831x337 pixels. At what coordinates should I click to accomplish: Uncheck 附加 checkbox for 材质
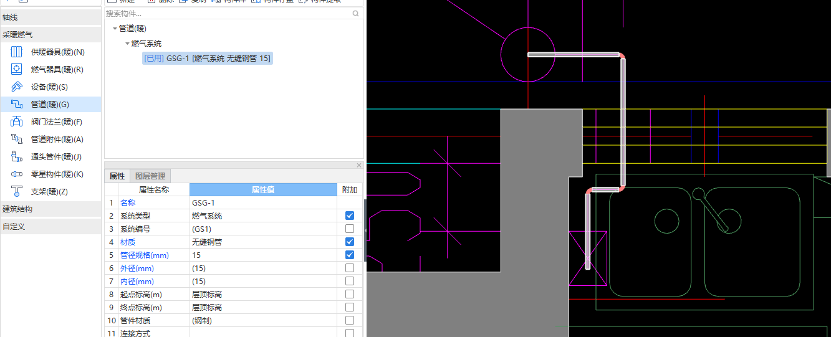[350, 242]
